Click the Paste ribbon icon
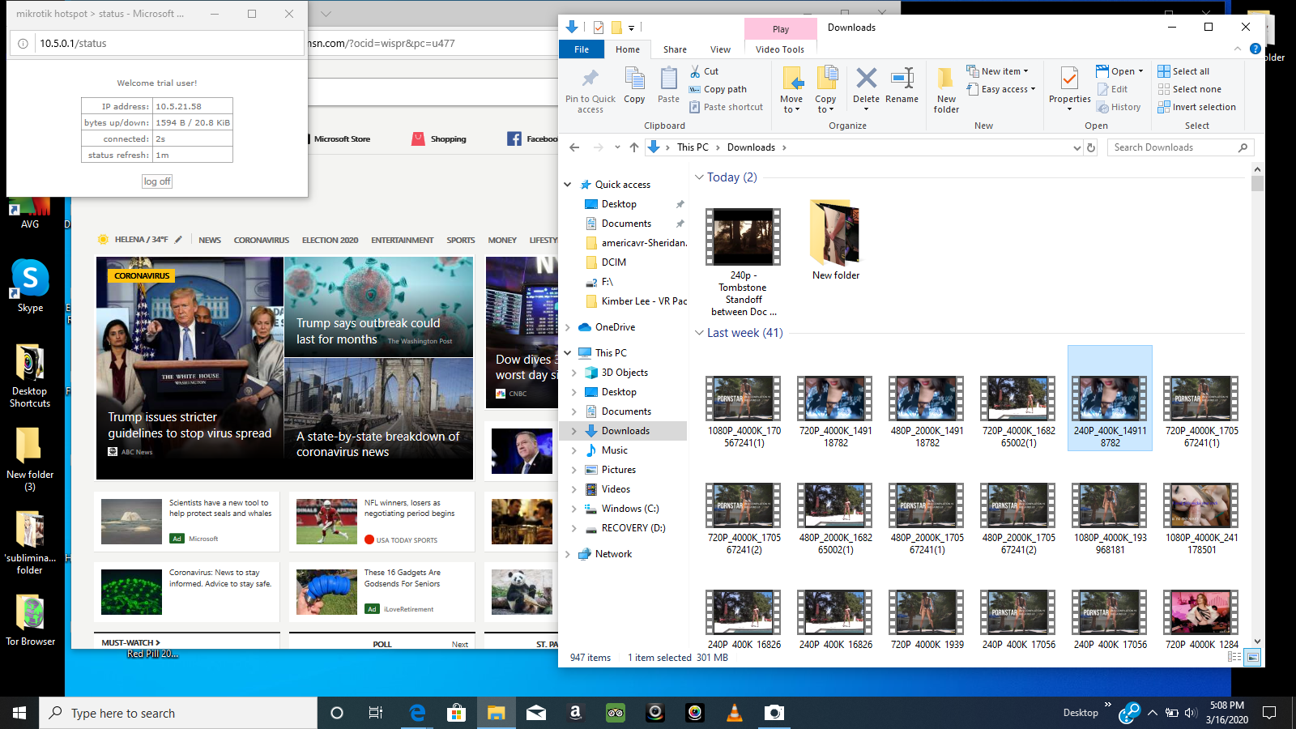This screenshot has width=1296, height=729. pyautogui.click(x=668, y=86)
